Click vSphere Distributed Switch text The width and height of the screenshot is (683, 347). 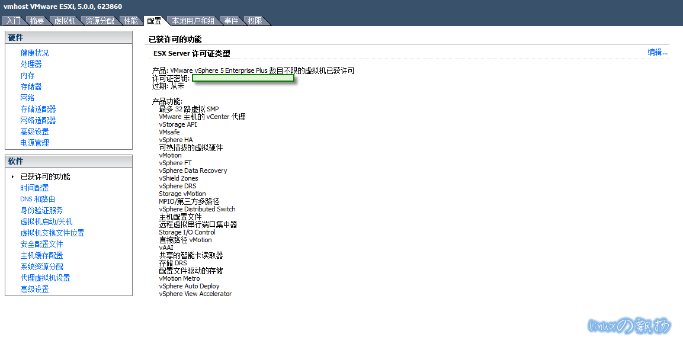pos(197,209)
